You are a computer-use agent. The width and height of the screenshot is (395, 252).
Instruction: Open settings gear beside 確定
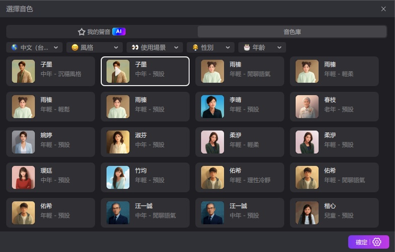point(377,242)
